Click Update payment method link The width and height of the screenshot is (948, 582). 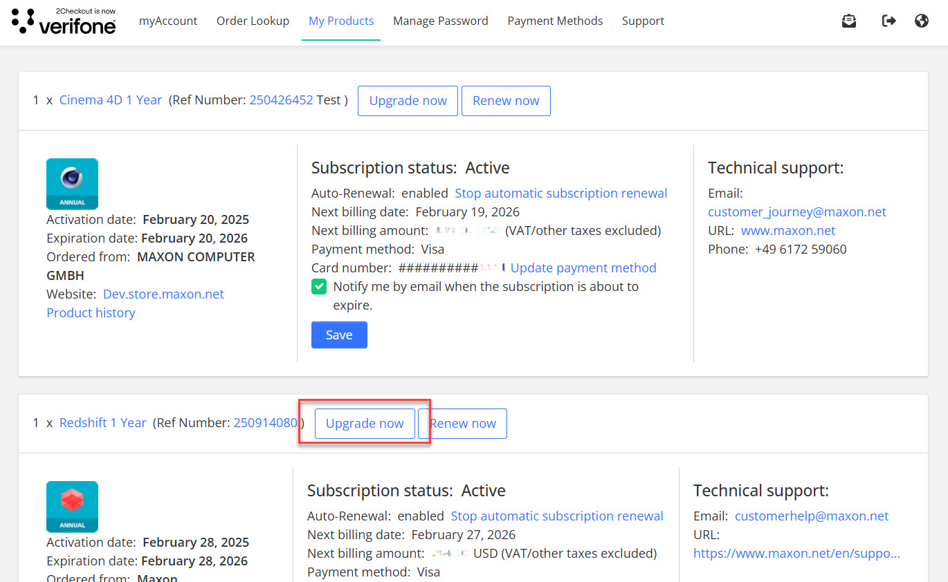(x=583, y=268)
